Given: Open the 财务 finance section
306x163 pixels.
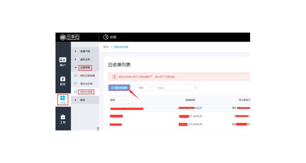Looking at the screenshot, I should [x=63, y=81].
